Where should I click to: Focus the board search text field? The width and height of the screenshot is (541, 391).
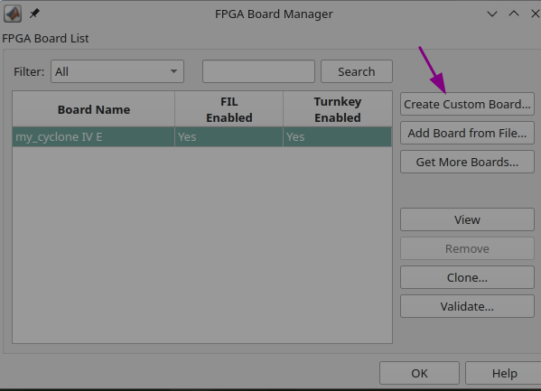(258, 71)
